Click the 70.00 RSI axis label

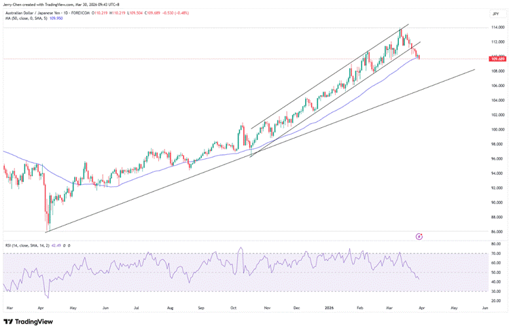(496, 254)
